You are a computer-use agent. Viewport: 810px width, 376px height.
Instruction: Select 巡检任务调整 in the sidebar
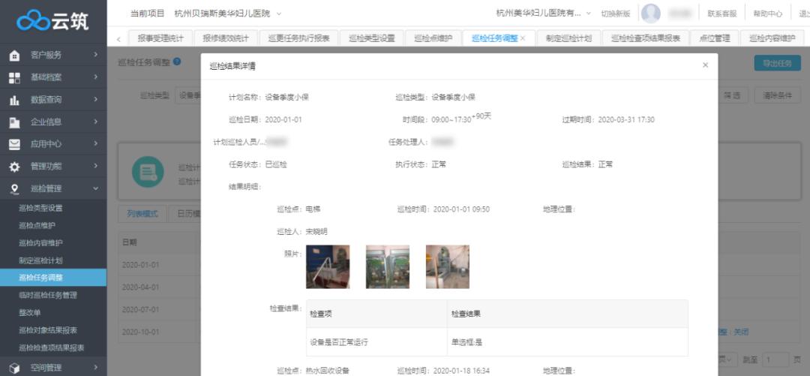click(53, 278)
